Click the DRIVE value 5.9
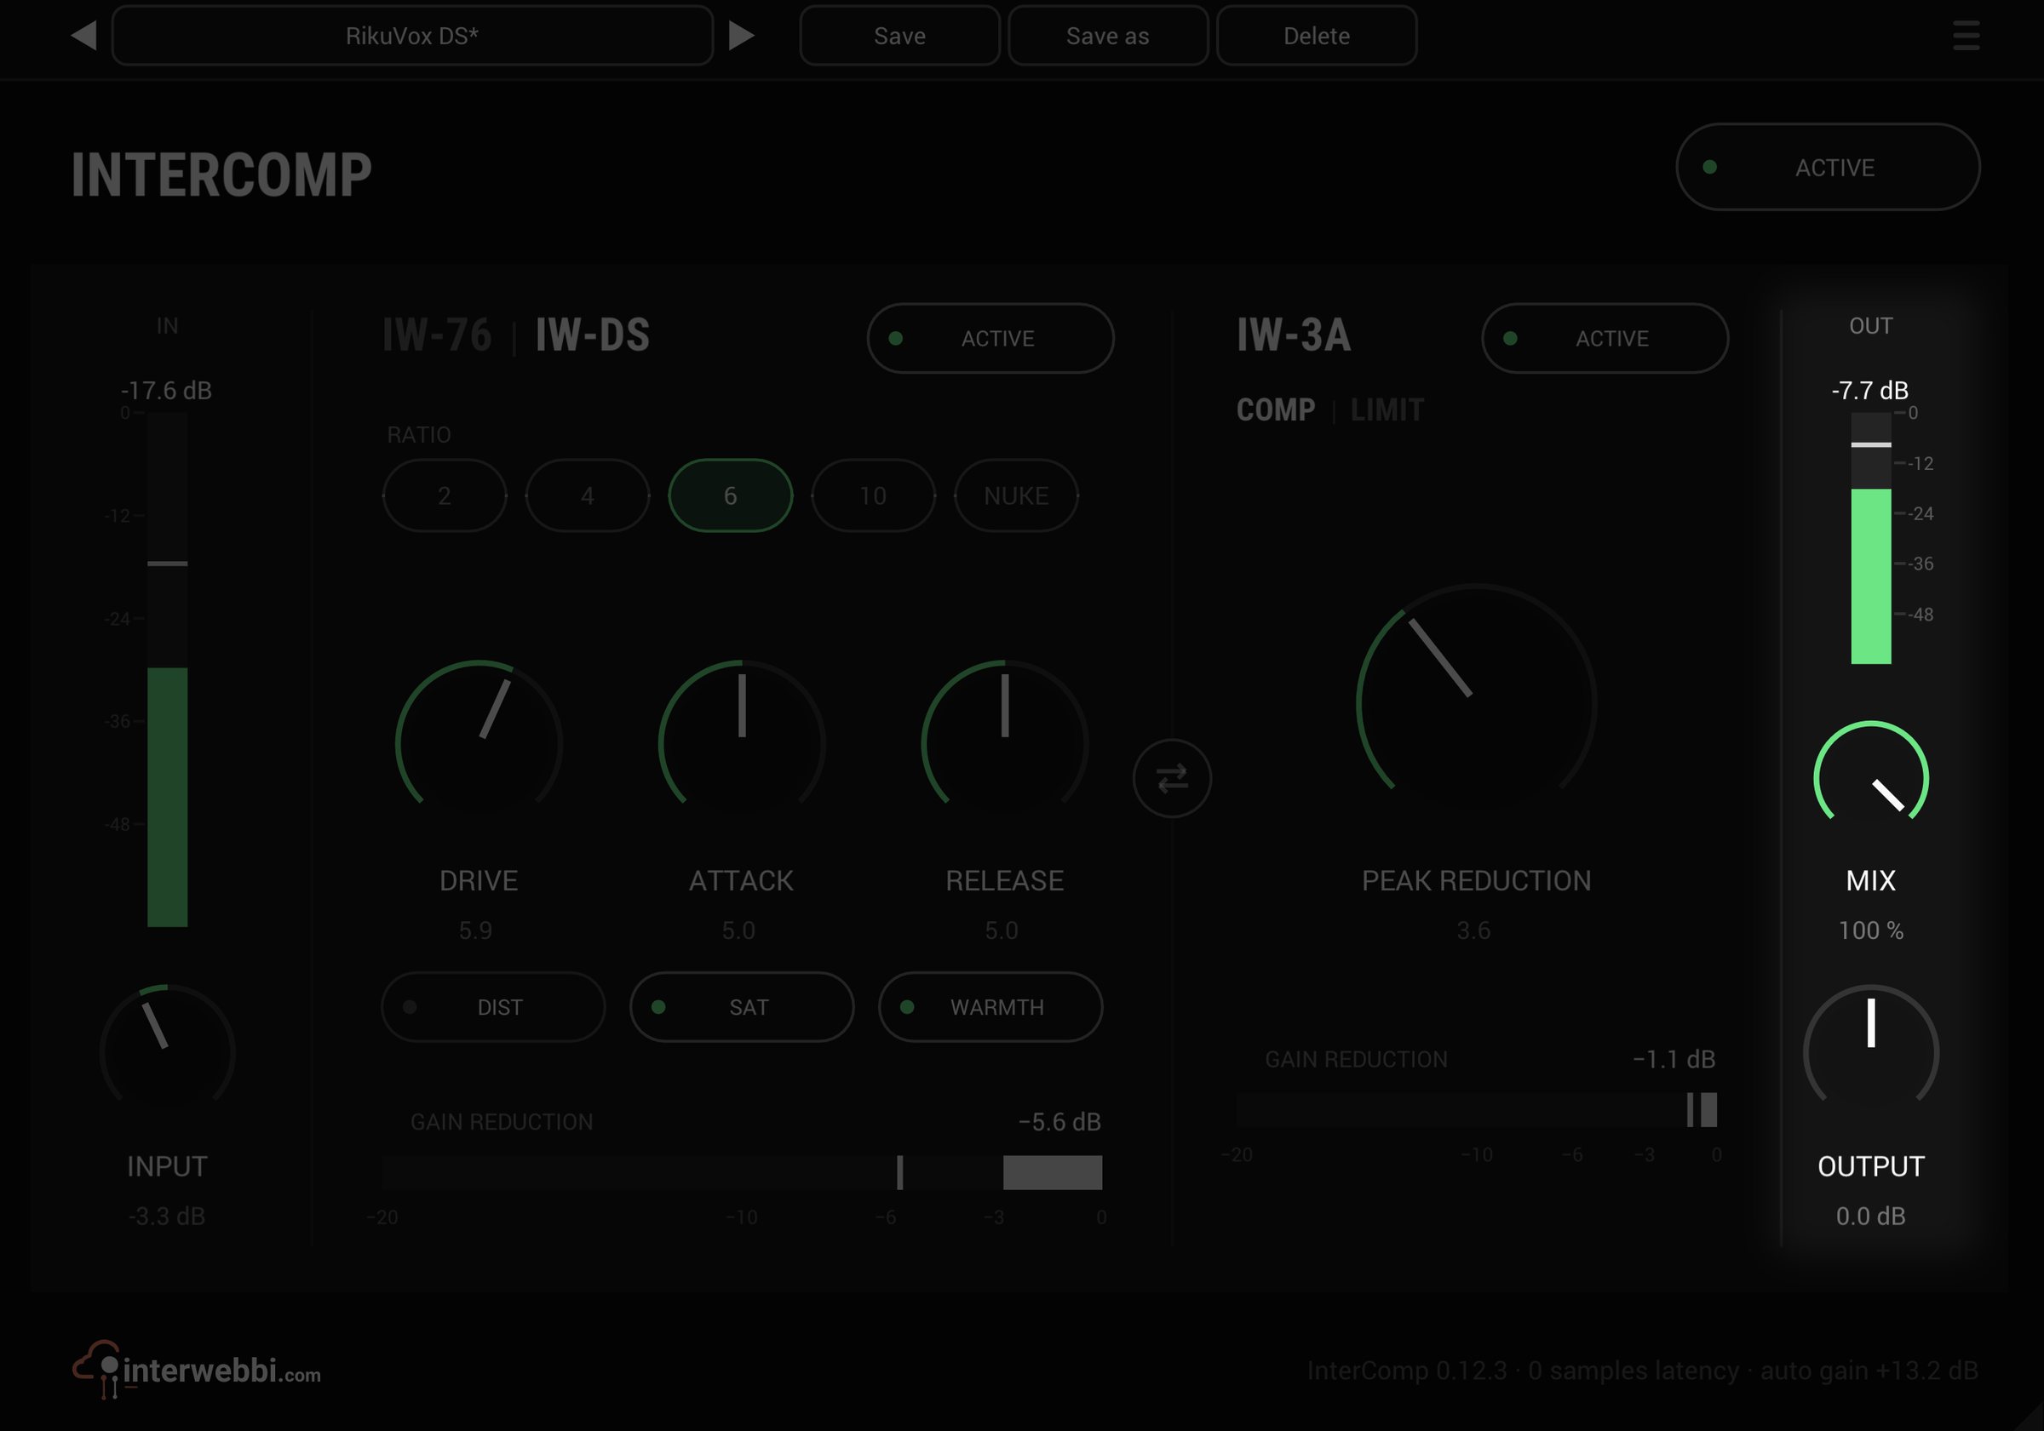 (x=475, y=930)
